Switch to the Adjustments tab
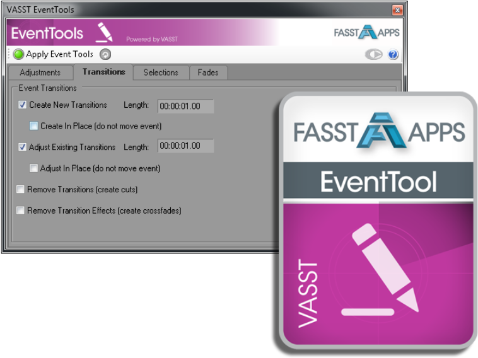 pyautogui.click(x=40, y=72)
